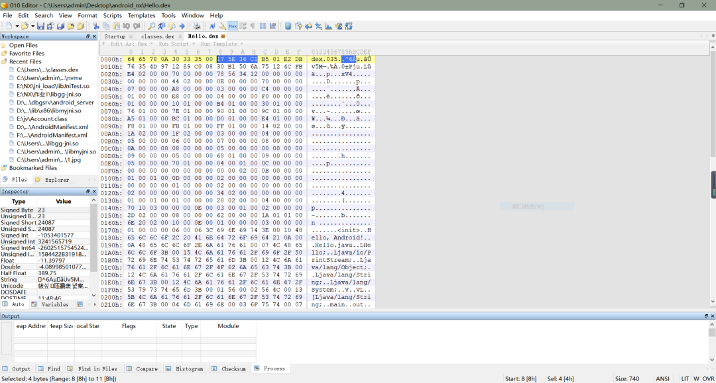This screenshot has height=383, width=716.
Task: Click the Goto blue arrow icon
Action: [182, 26]
